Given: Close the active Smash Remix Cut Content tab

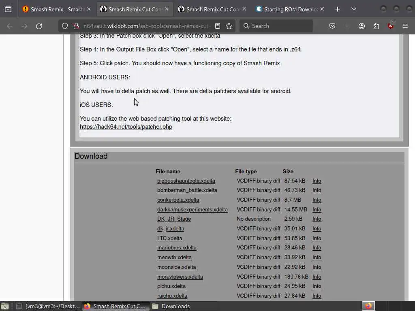Looking at the screenshot, I should click(167, 9).
